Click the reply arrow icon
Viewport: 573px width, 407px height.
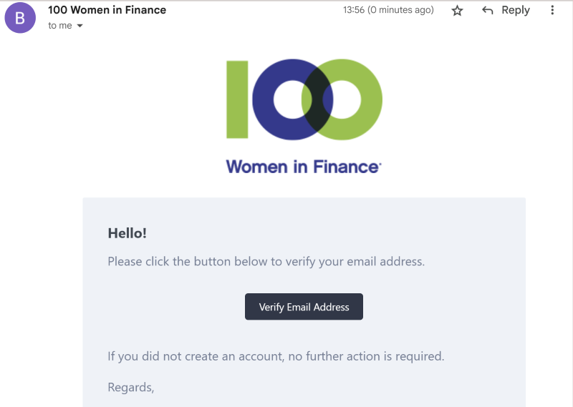488,11
